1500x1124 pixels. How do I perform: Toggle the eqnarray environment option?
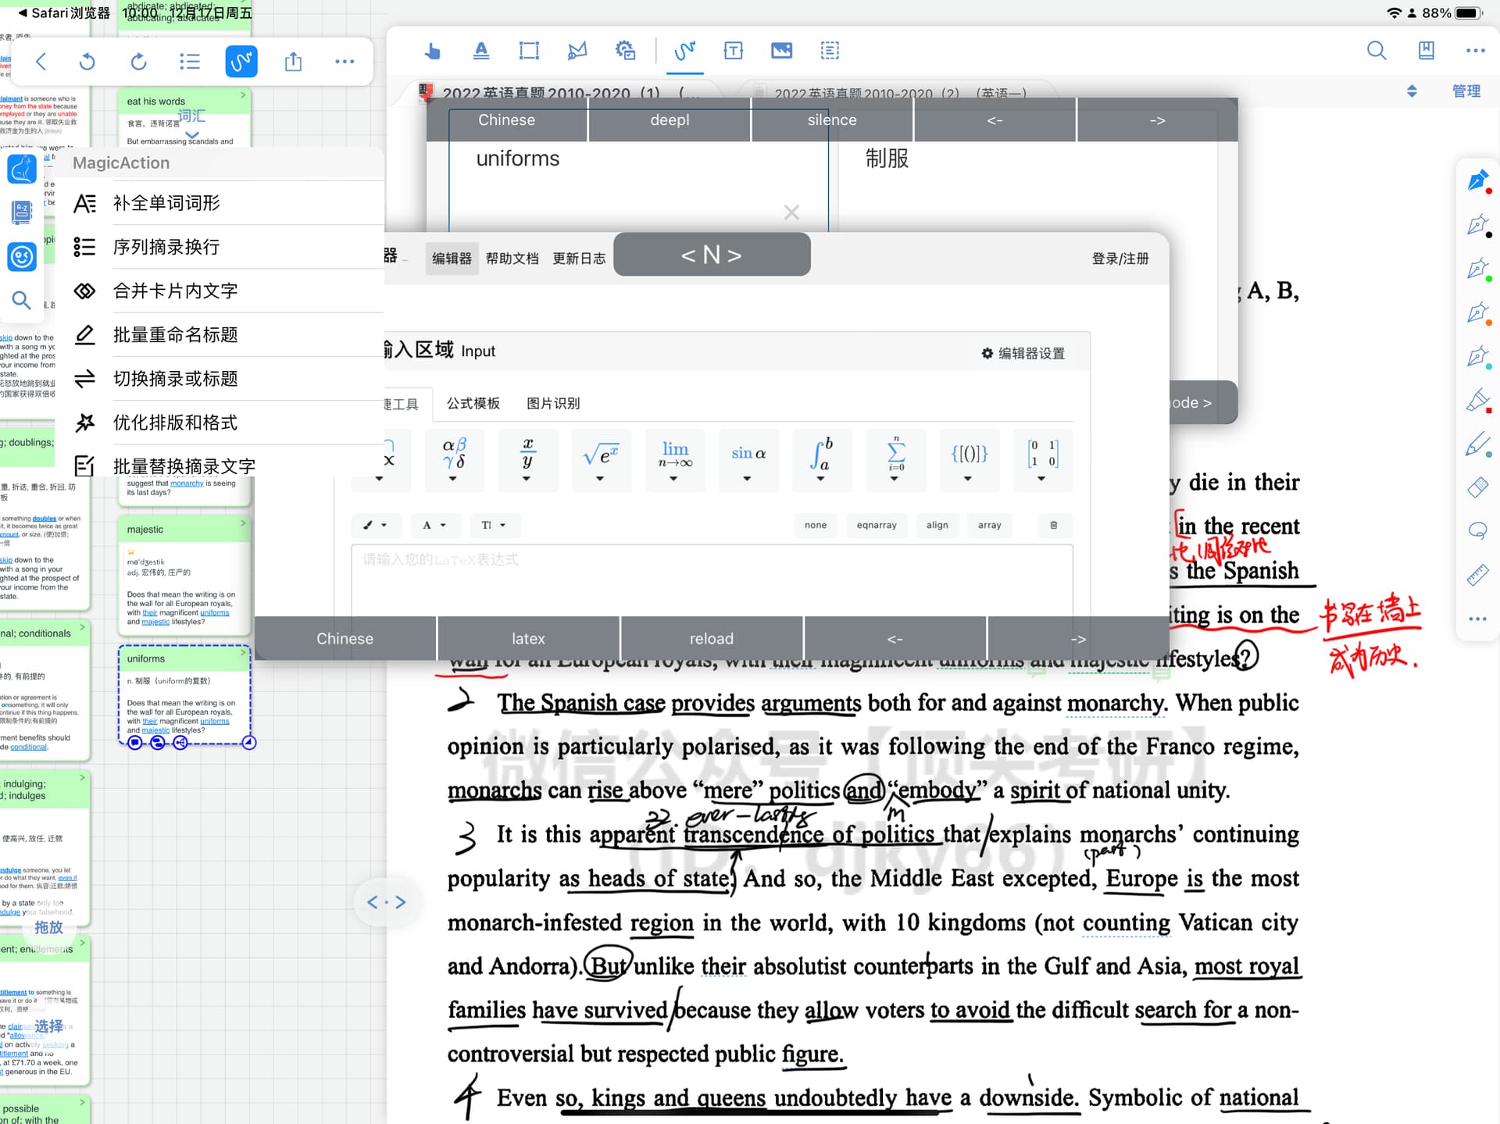pyautogui.click(x=877, y=526)
